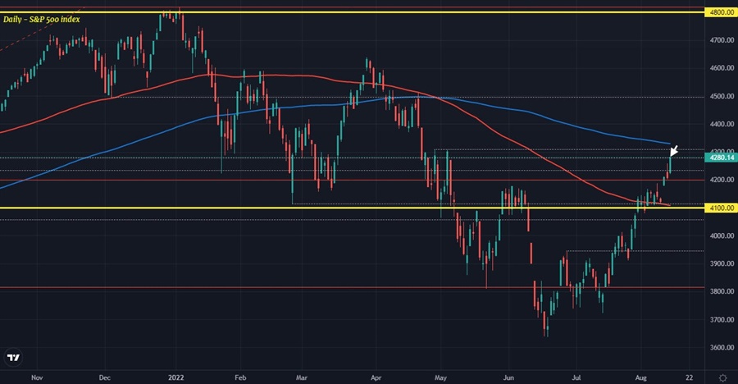Click the Feb label on time axis
Screen dimensions: 738x384
pos(240,377)
